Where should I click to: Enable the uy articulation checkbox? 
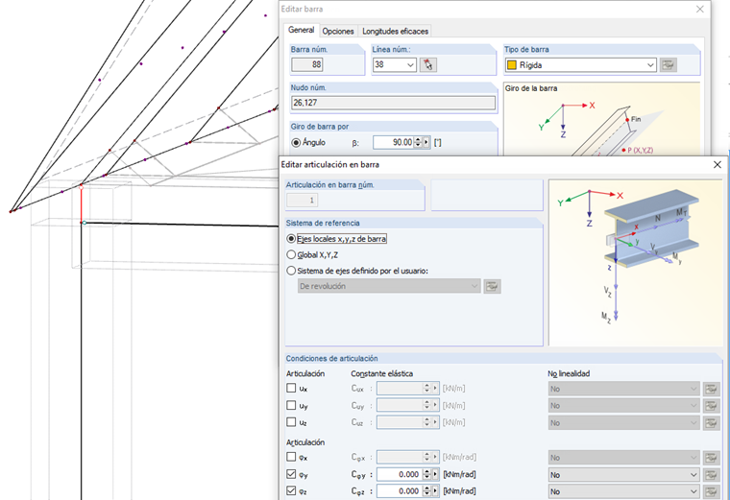point(291,405)
